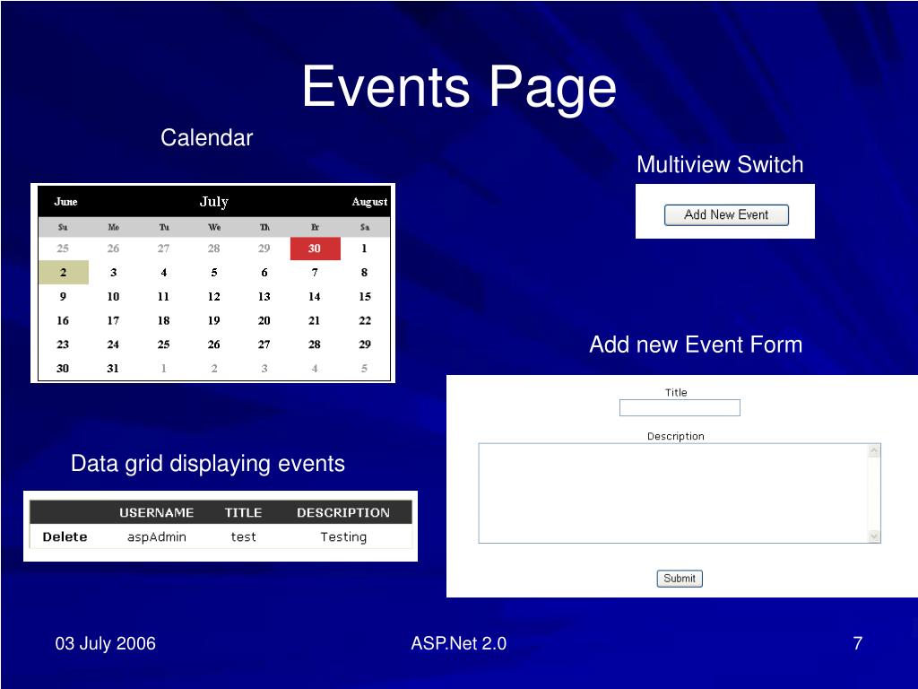Click the aspAdmin username cell
This screenshot has height=689, width=918.
coord(157,536)
